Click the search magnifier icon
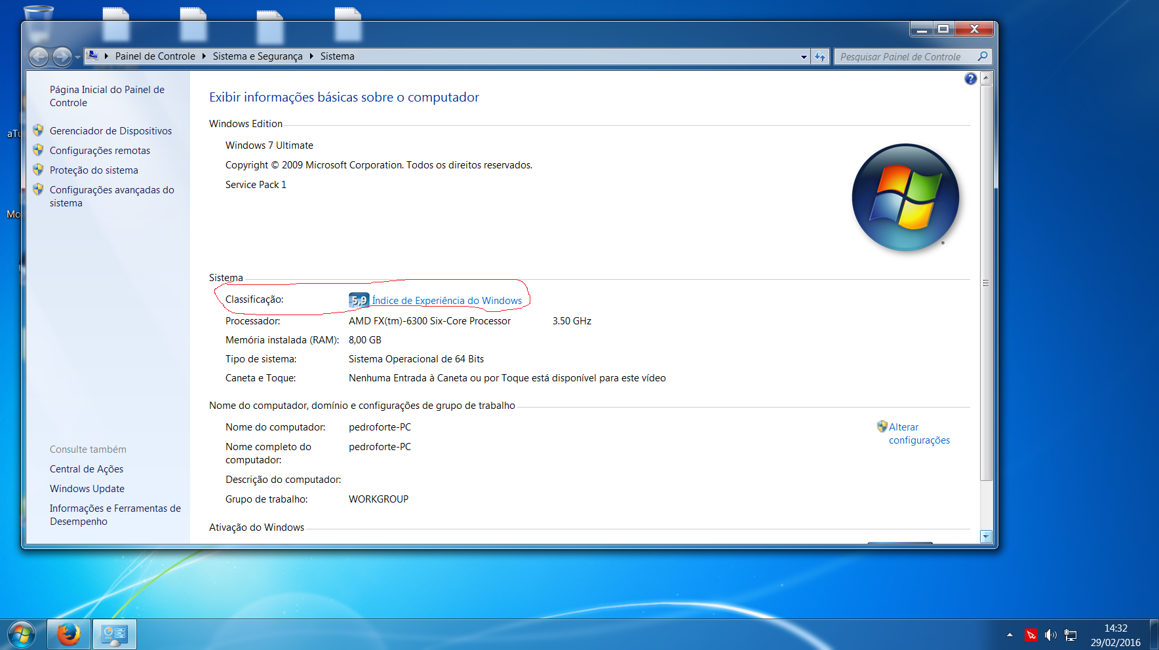 pyautogui.click(x=983, y=56)
